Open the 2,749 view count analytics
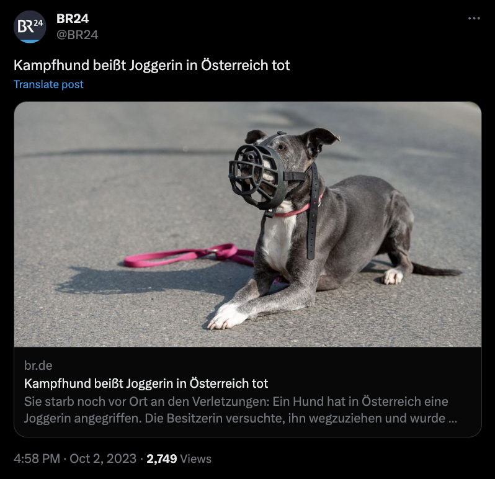The width and height of the screenshot is (495, 479). [x=162, y=459]
